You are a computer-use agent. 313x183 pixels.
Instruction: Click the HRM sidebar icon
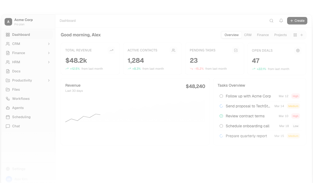(8, 62)
